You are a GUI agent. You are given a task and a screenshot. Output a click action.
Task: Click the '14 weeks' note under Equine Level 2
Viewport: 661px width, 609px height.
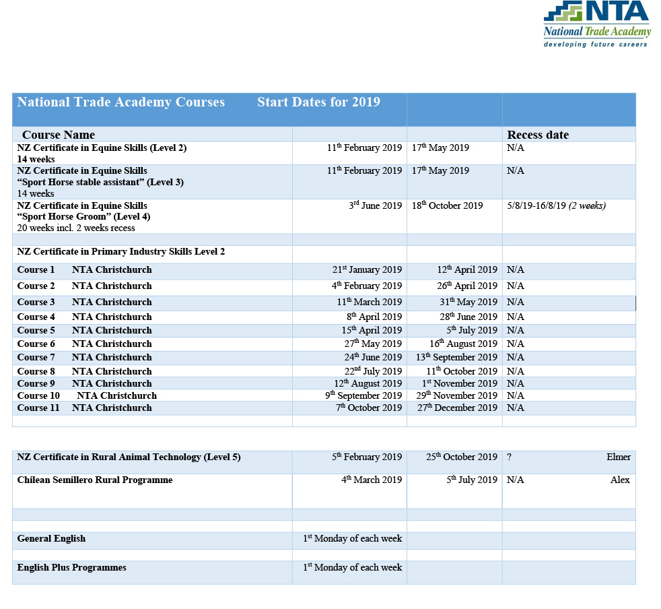tap(36, 159)
